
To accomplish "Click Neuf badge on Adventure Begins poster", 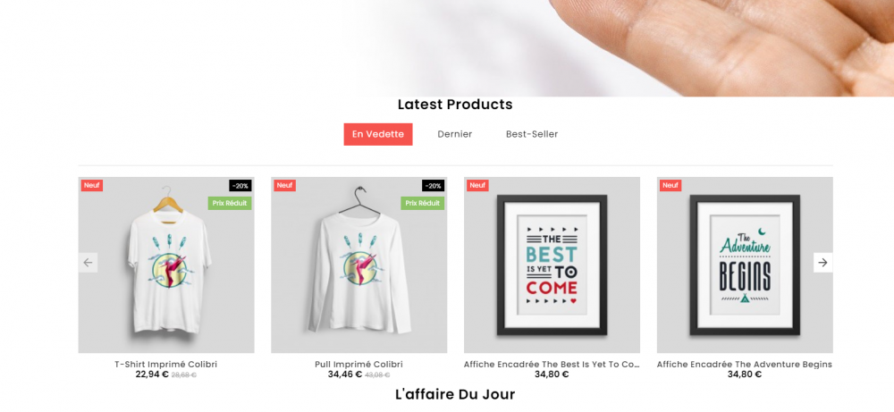I will (670, 186).
